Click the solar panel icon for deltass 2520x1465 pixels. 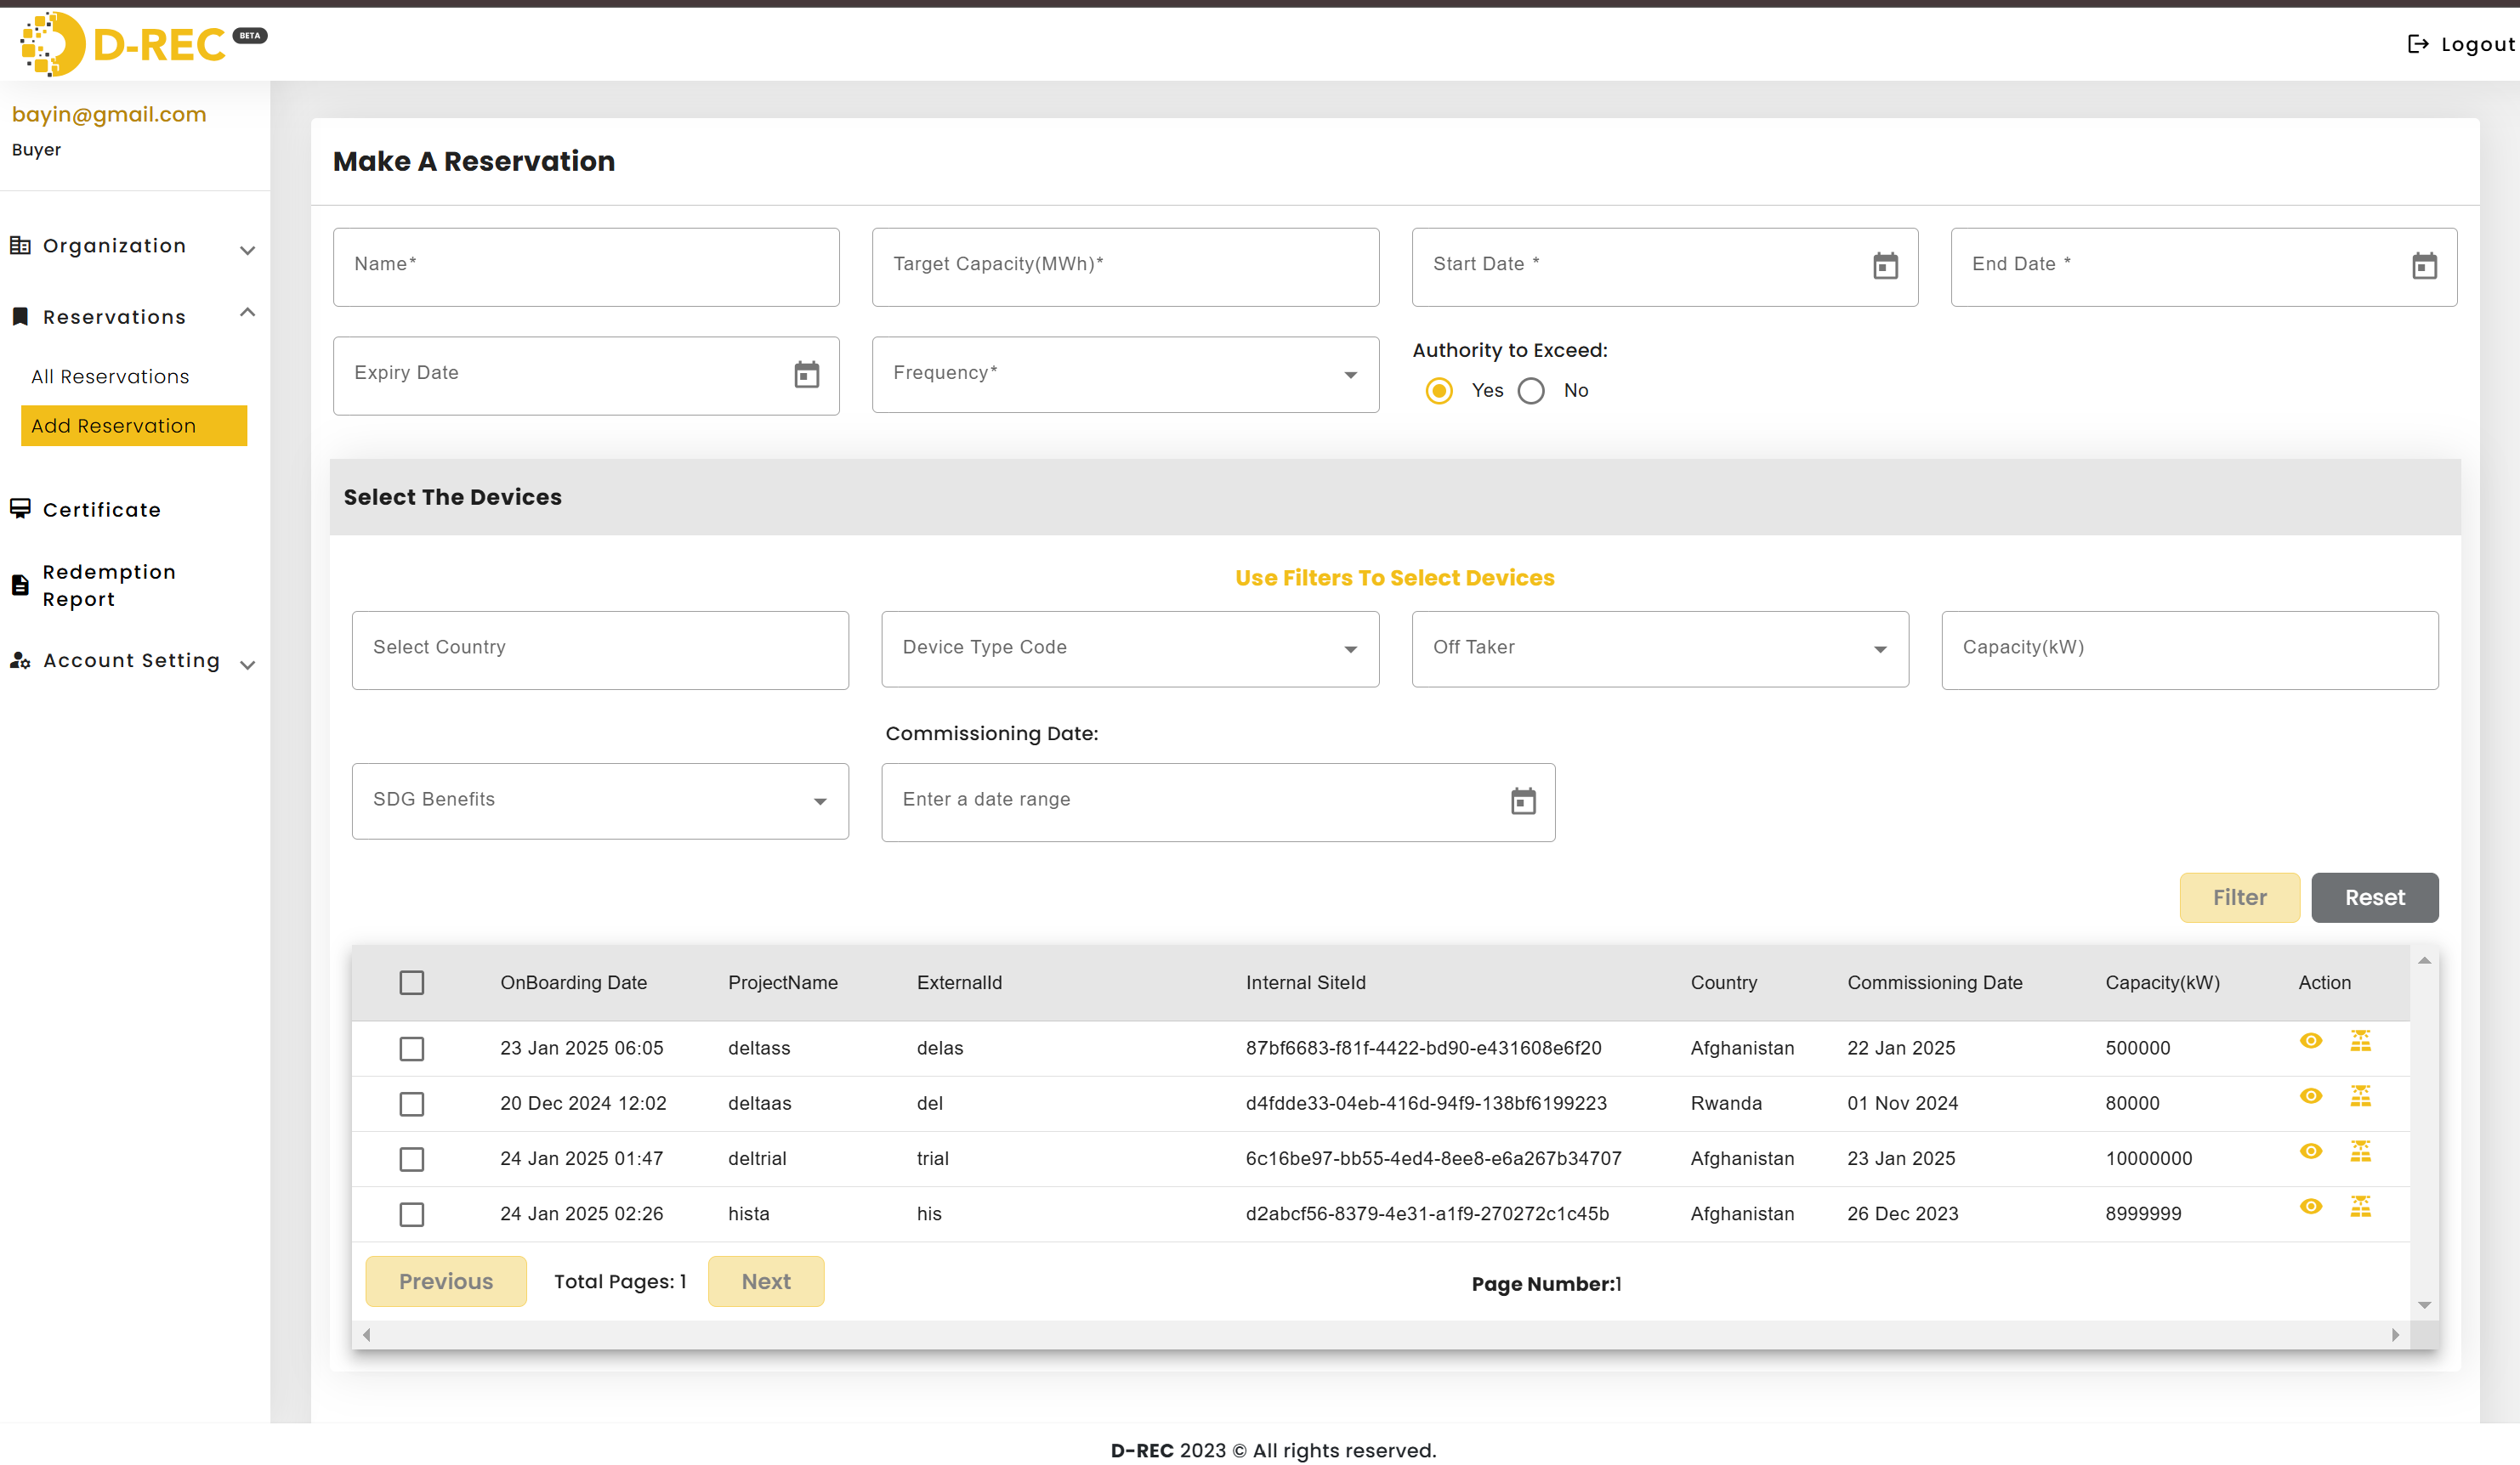[x=2361, y=1040]
